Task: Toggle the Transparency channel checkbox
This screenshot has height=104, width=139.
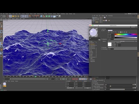Action: coord(96,46)
